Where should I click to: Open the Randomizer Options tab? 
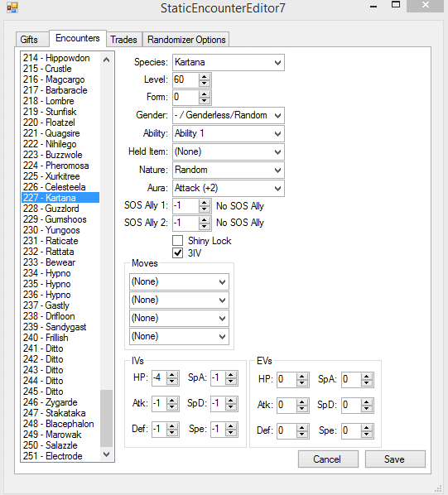click(186, 40)
